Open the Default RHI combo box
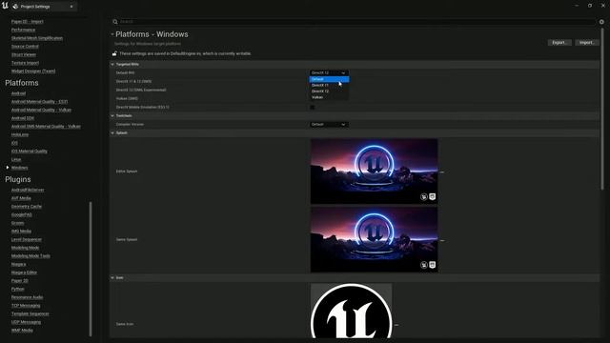The width and height of the screenshot is (610, 343). (x=329, y=72)
